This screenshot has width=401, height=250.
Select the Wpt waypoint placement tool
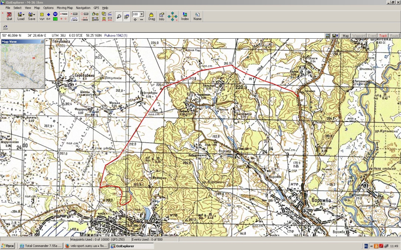tap(42, 16)
